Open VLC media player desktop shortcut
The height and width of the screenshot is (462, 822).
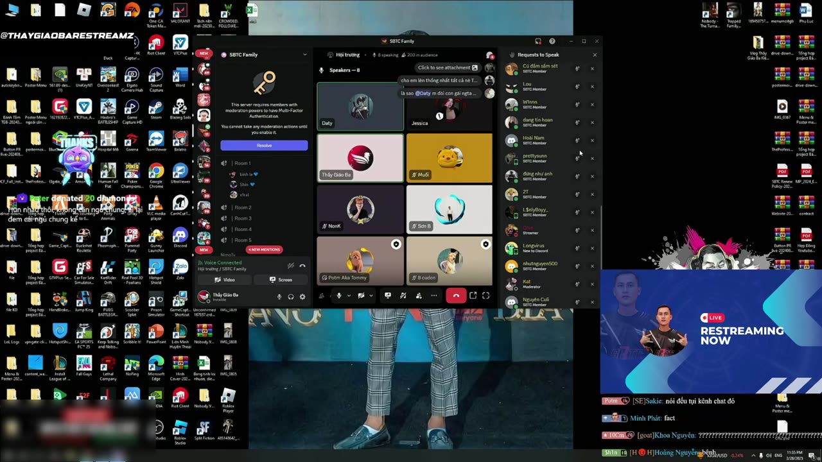[x=156, y=207]
